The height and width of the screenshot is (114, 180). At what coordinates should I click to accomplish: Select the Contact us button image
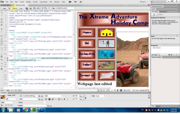pyautogui.click(x=87, y=76)
